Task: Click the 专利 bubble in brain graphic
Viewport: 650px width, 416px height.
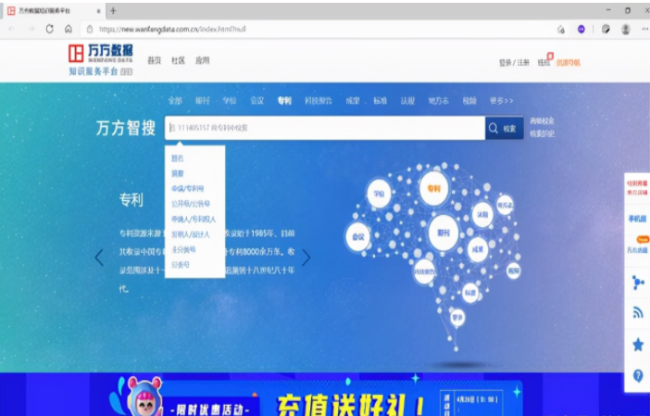Action: pyautogui.click(x=431, y=189)
